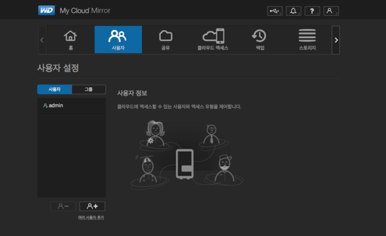This screenshot has height=236, width=386.
Task: Click the NAS device illustration
Action: [185, 164]
